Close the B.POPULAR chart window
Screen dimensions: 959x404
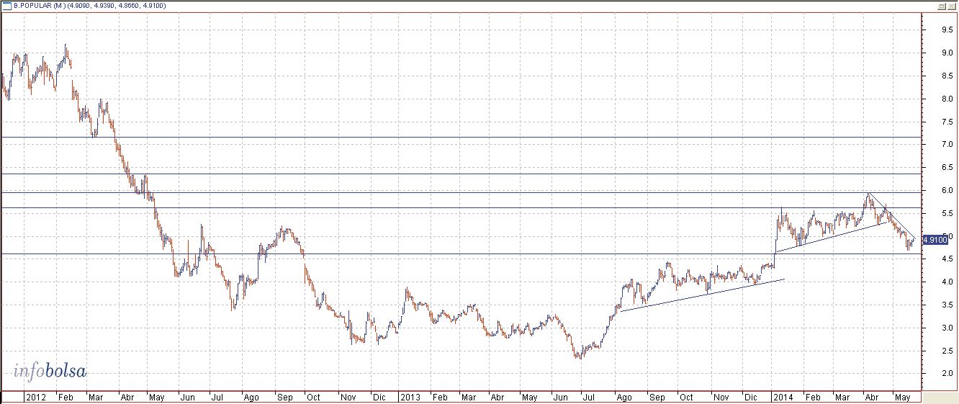952,5
